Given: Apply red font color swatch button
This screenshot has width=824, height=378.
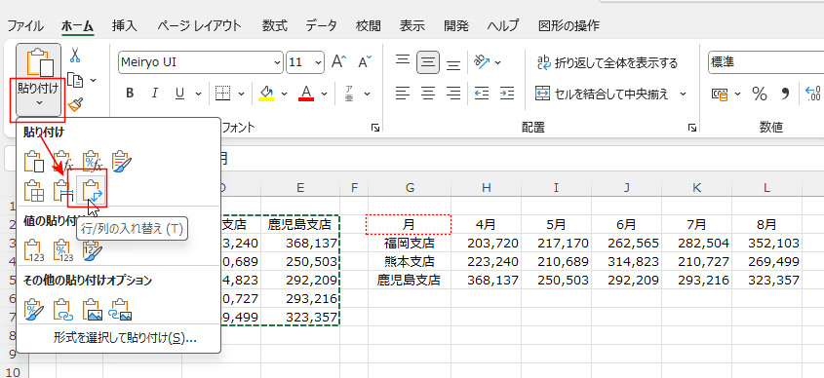Looking at the screenshot, I should (x=306, y=94).
